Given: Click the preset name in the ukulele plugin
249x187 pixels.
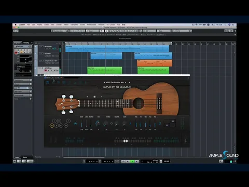Looking at the screenshot, I should point(115,83).
